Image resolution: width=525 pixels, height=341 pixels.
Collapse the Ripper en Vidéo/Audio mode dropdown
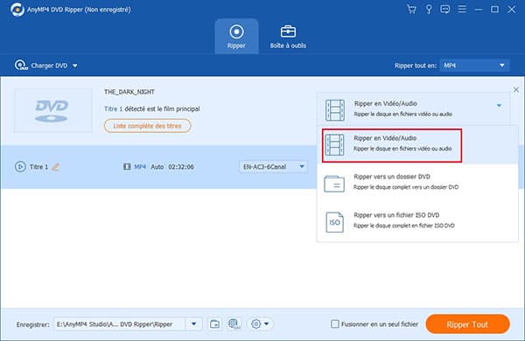click(499, 106)
